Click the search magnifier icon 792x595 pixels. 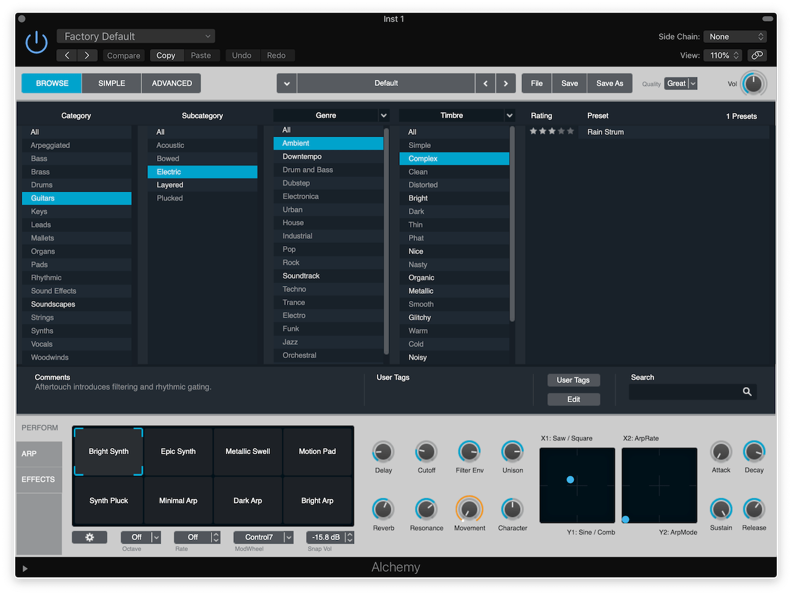(x=747, y=392)
